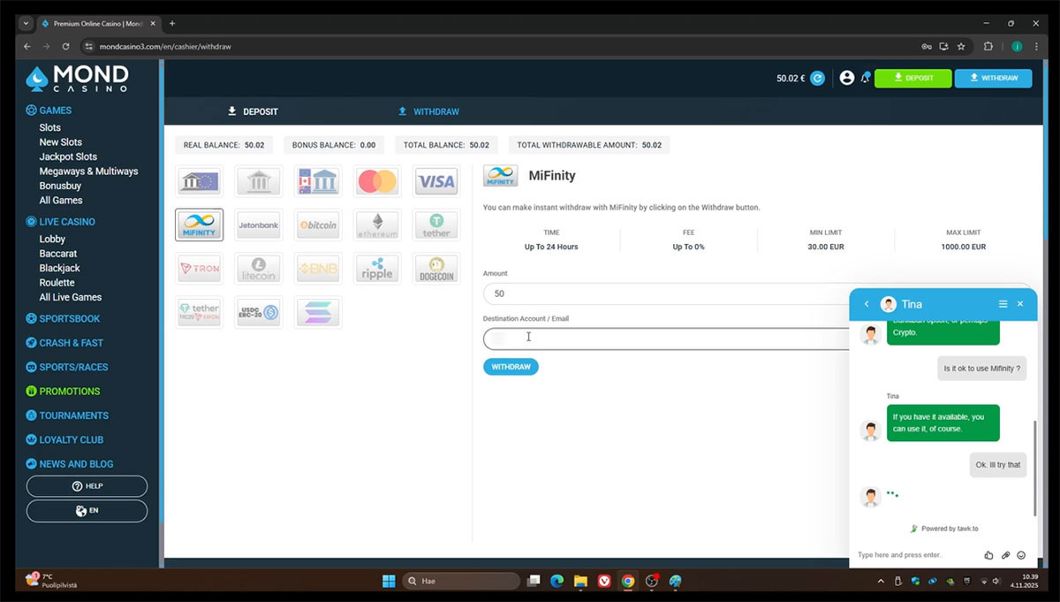
Task: Select the Litecoin payment icon
Action: (258, 269)
